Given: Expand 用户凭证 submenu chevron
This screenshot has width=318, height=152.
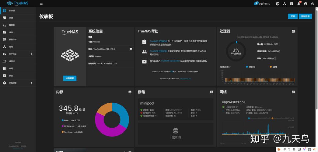Looking at the screenshot, I should pos(31,54).
